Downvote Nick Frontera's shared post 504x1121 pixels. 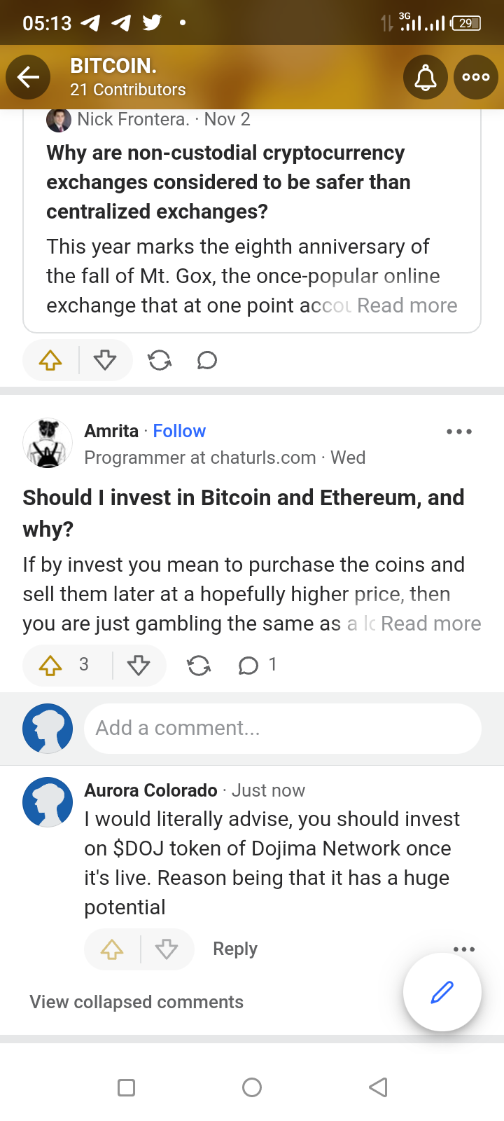(x=105, y=361)
